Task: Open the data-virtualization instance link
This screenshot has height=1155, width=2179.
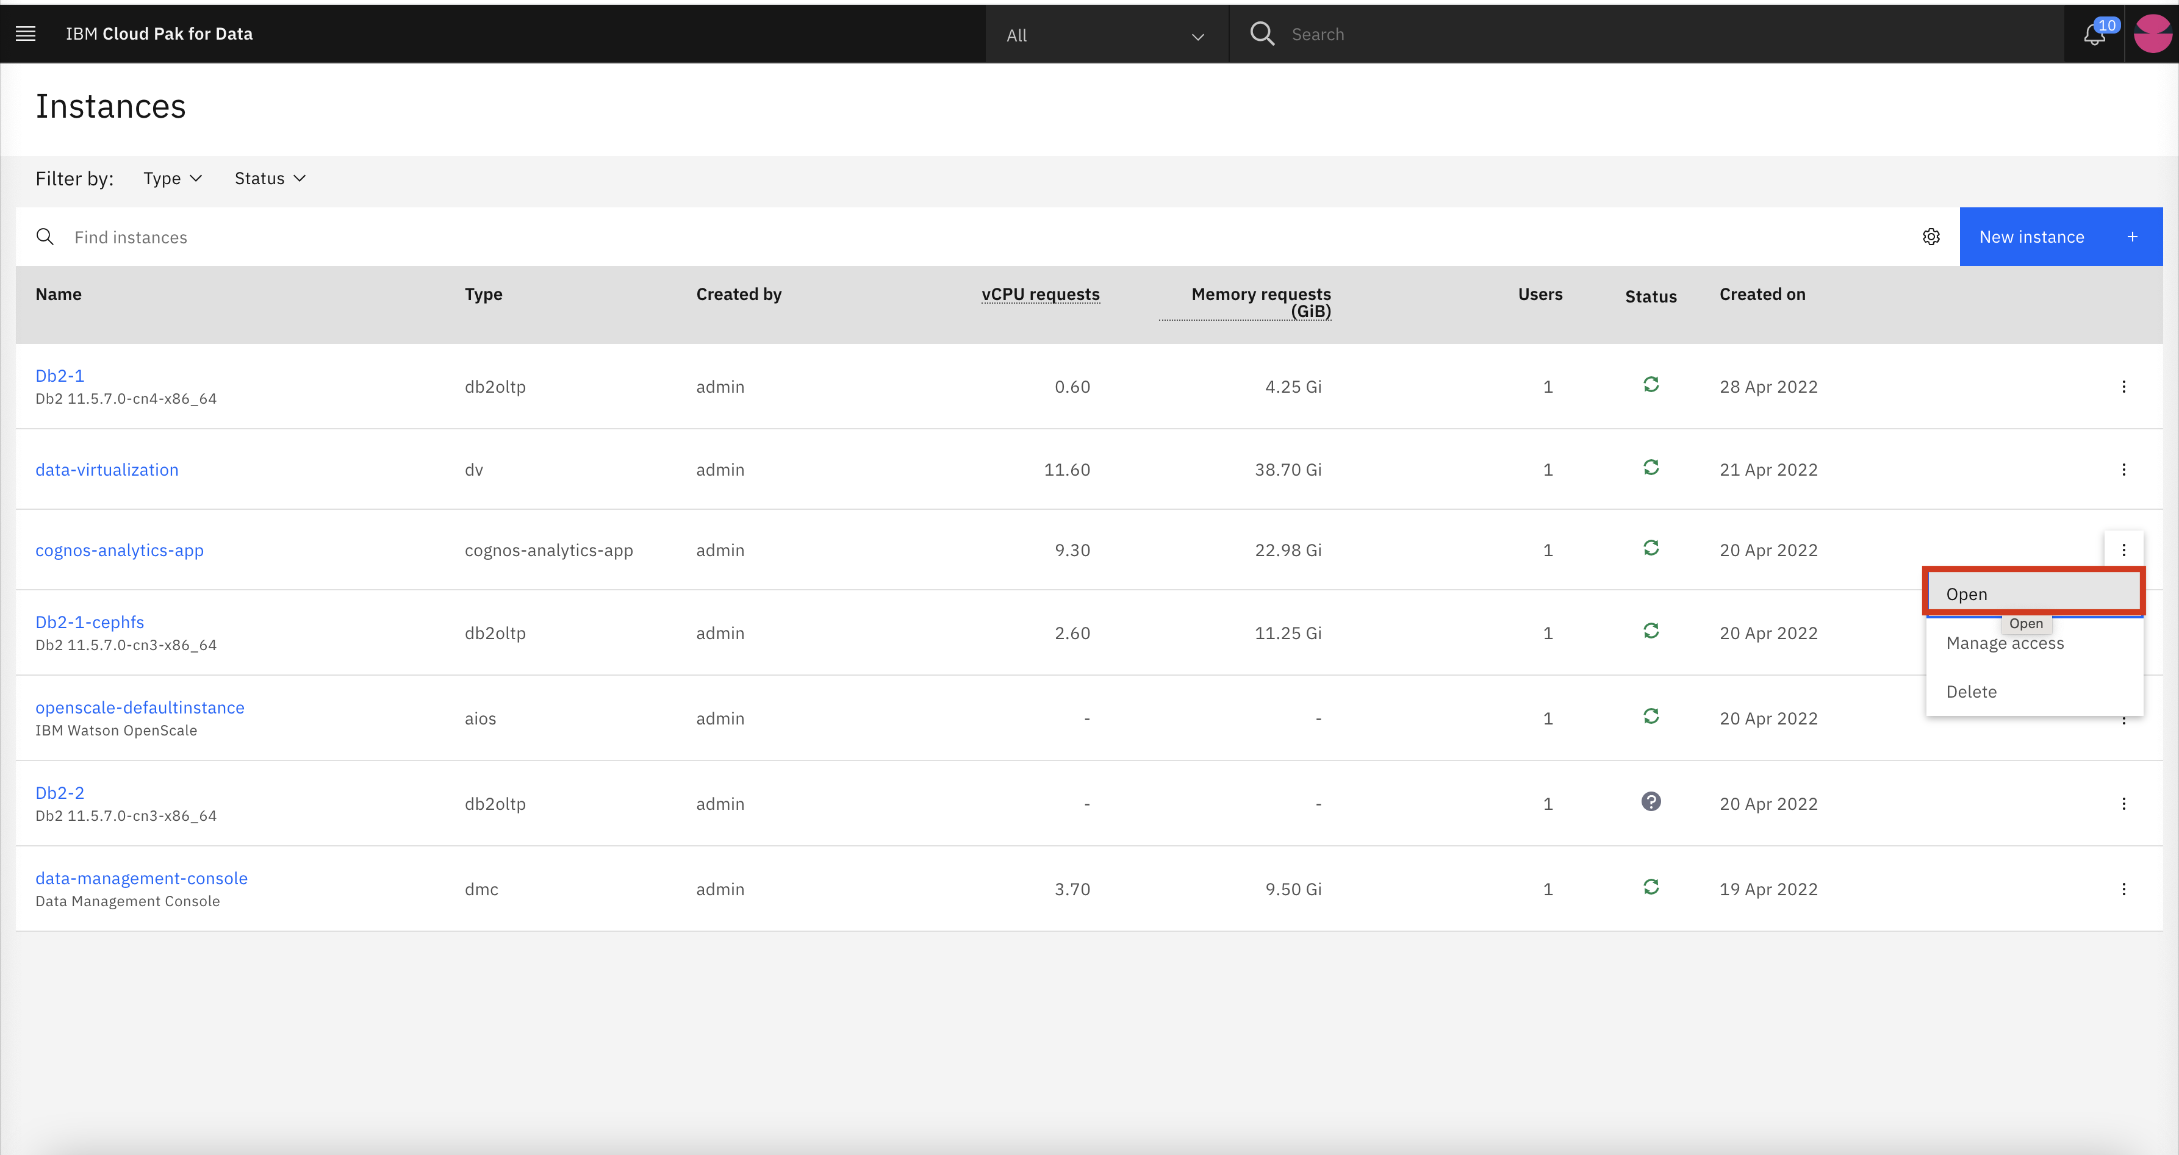Action: coord(107,470)
